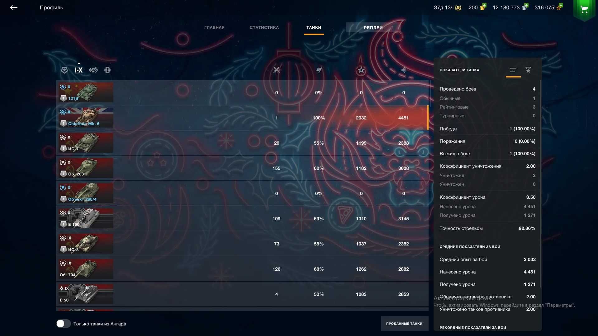Click the Об. 704 average experience 1262
Viewport: 598px width, 336px height.
point(361,269)
